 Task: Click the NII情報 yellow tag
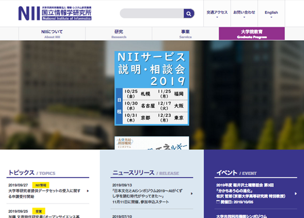click(x=41, y=185)
